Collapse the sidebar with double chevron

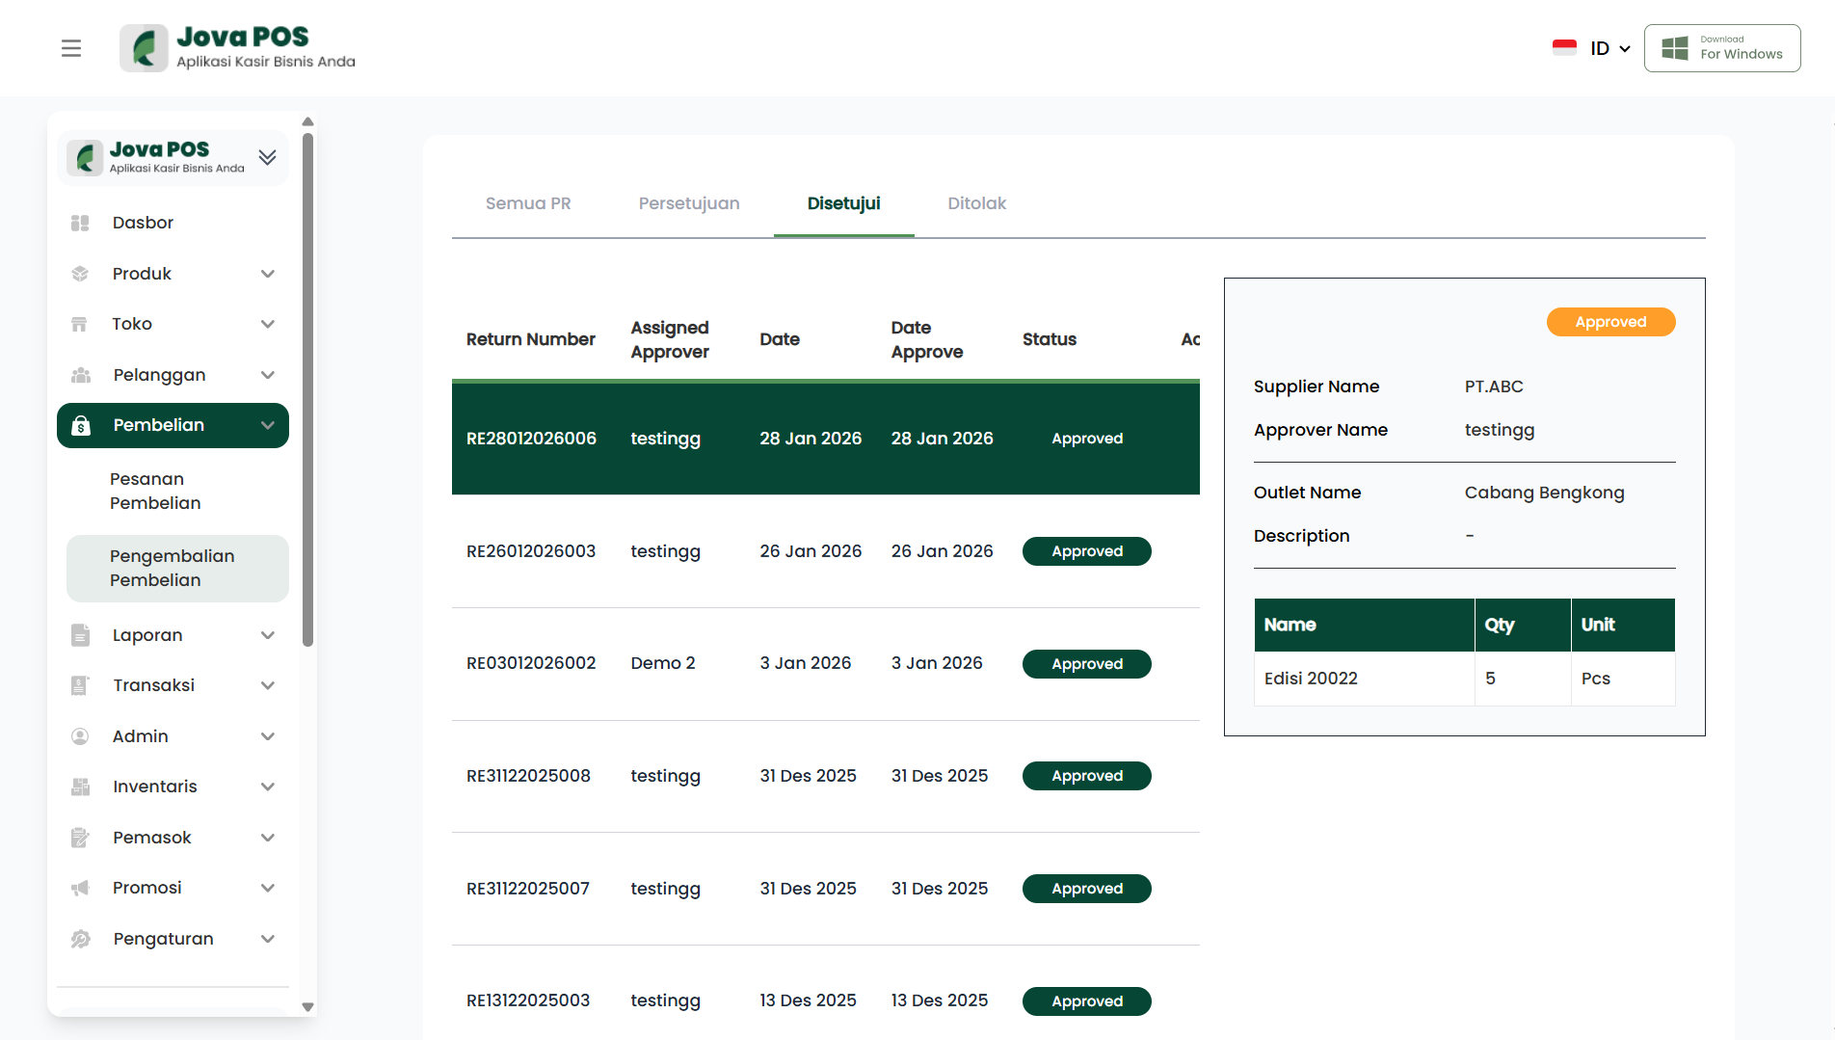point(267,157)
